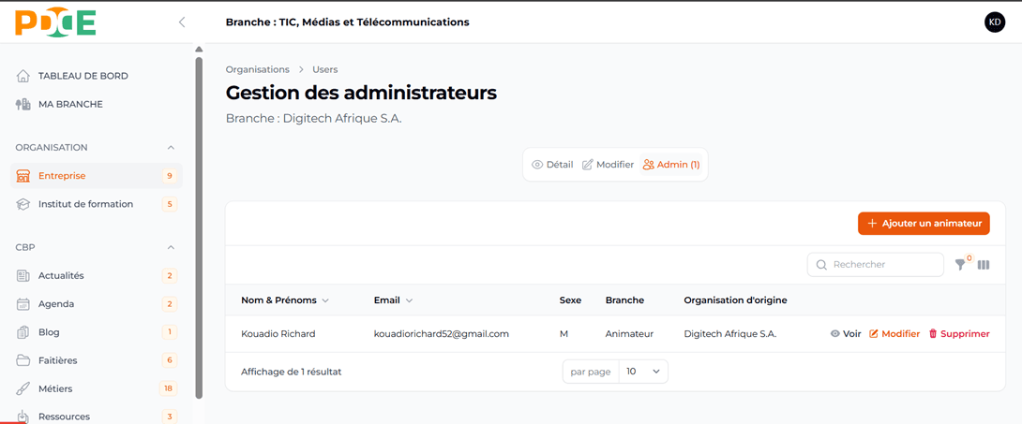Open Entreprise menu item
Viewport: 1022px width, 424px height.
point(97,176)
